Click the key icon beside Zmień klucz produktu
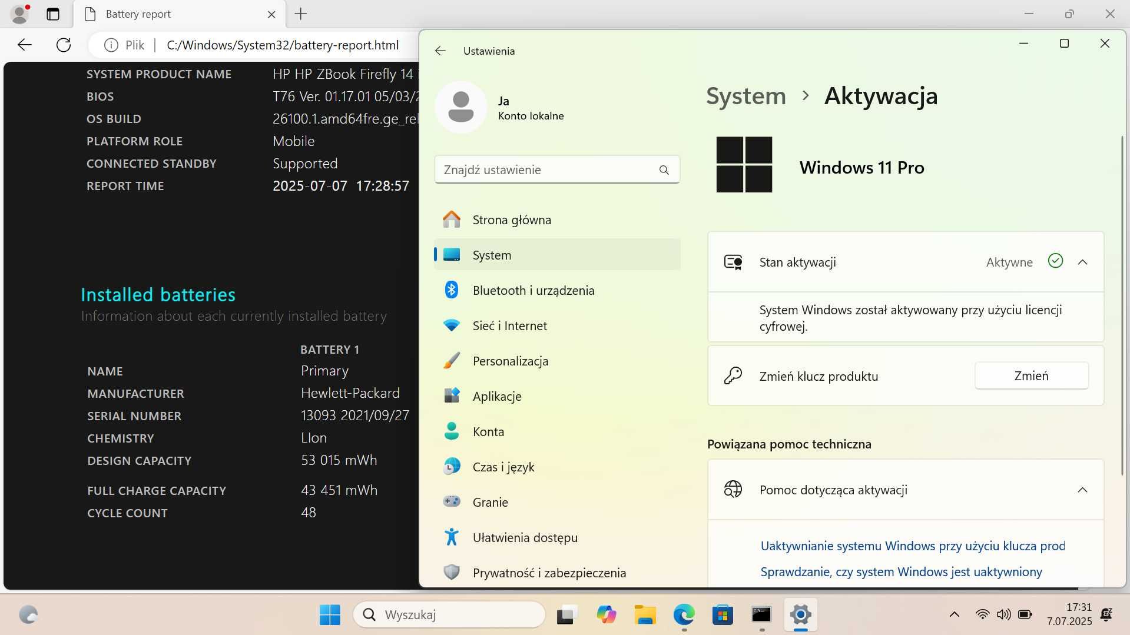Screen dimensions: 1130x635 click(x=733, y=375)
